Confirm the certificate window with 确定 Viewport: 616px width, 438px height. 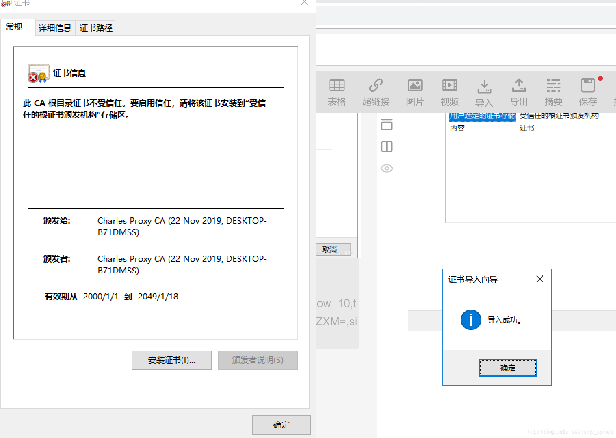click(281, 425)
